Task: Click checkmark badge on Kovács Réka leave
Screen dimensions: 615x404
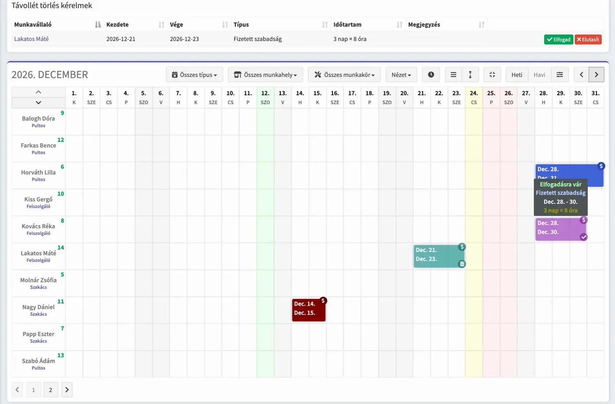Action: (583, 237)
